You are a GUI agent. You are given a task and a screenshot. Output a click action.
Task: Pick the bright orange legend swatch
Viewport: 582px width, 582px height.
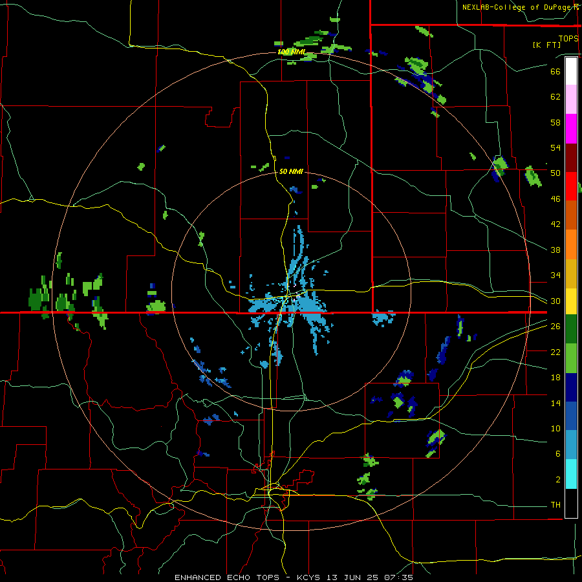571,244
